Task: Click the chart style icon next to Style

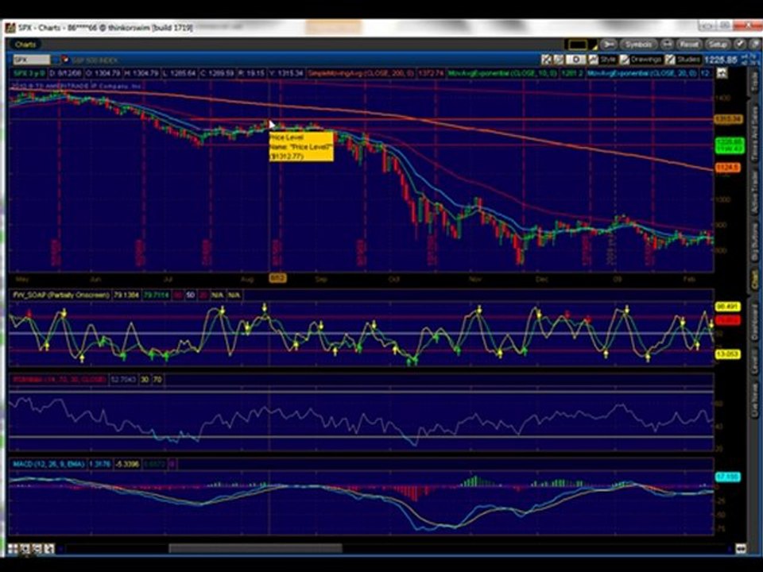Action: 593,60
